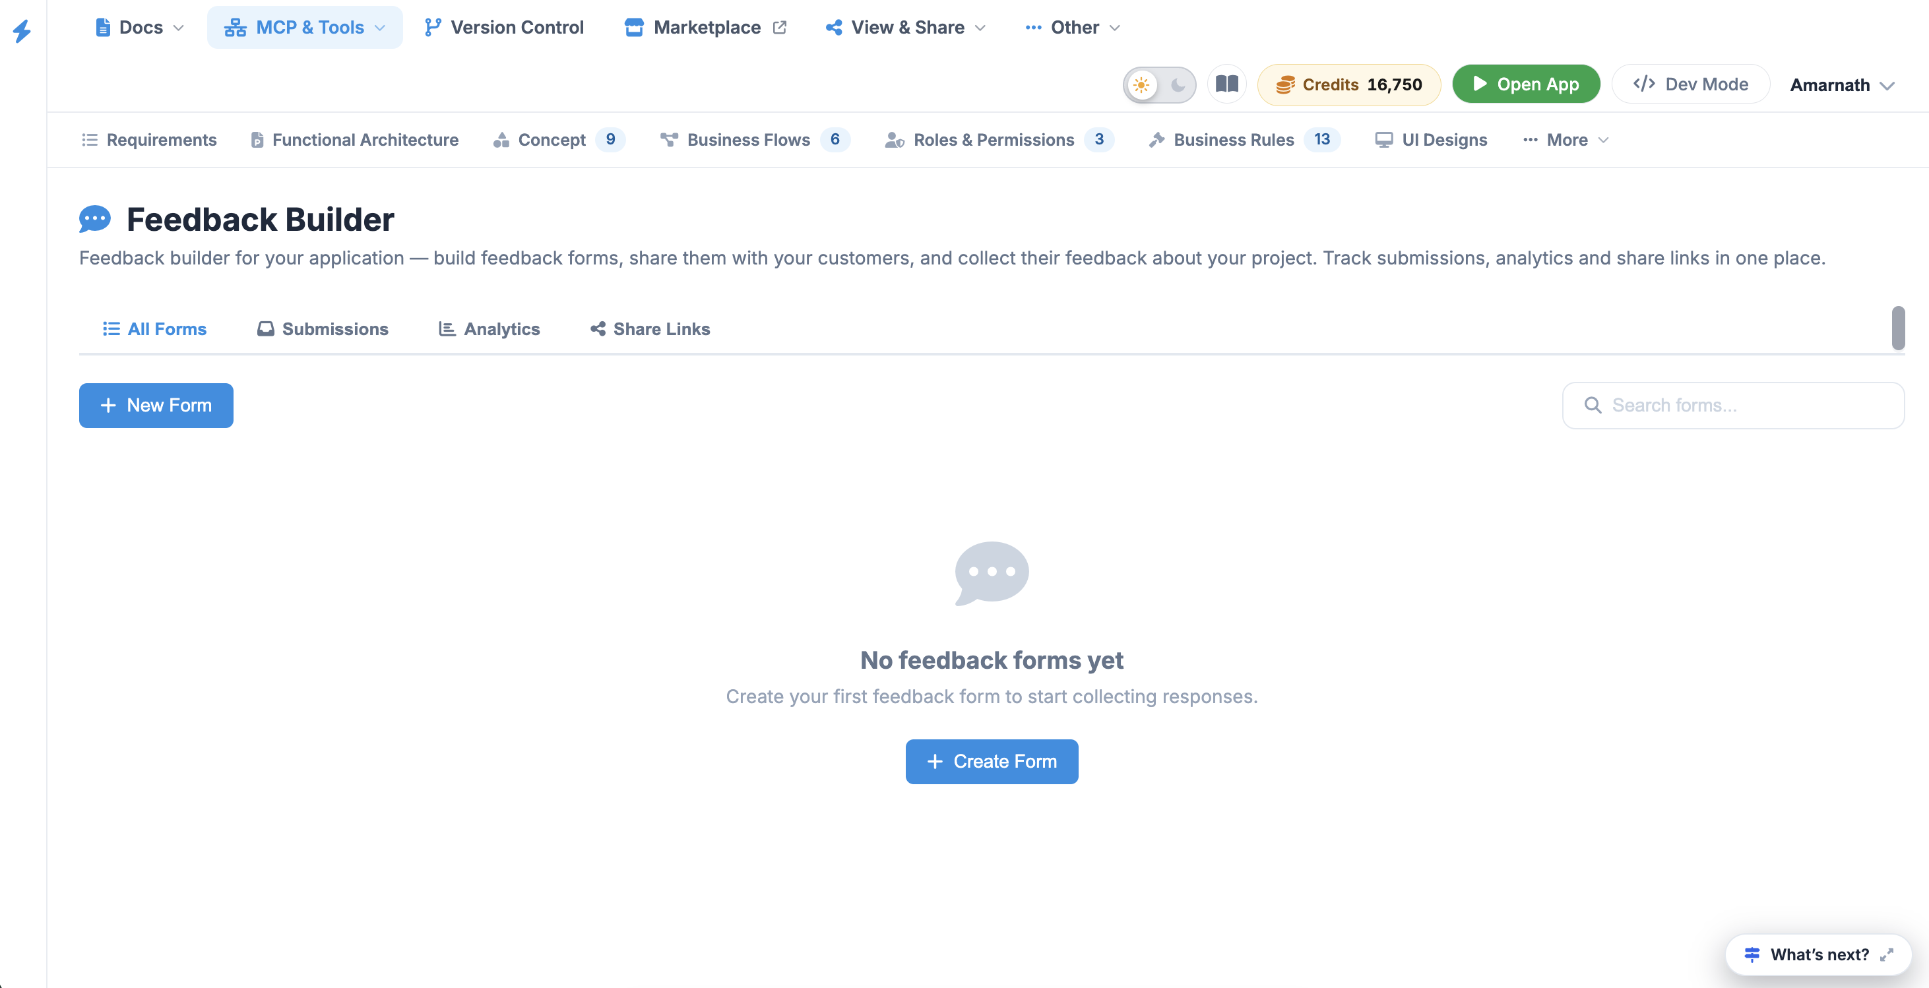Click the sun icon in theme switch
The width and height of the screenshot is (1929, 988).
[1141, 84]
